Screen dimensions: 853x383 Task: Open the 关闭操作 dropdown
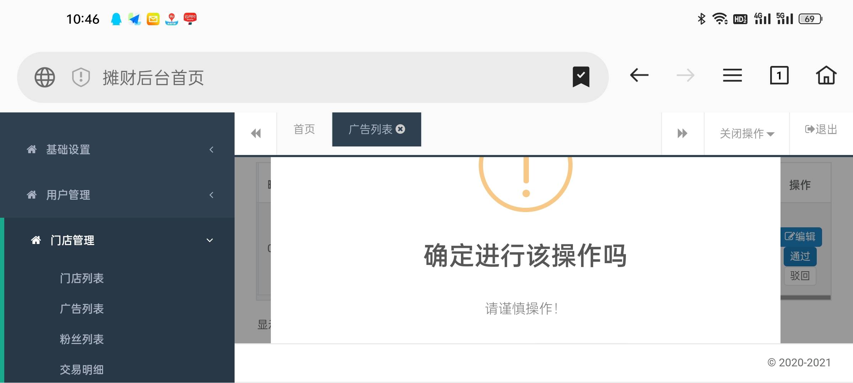[x=746, y=134]
